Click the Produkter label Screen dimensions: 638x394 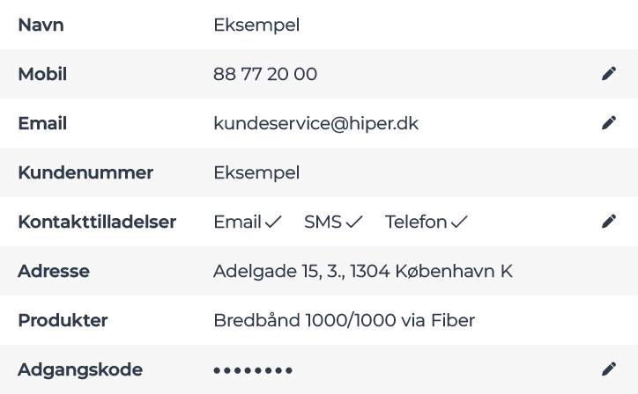pyautogui.click(x=63, y=320)
